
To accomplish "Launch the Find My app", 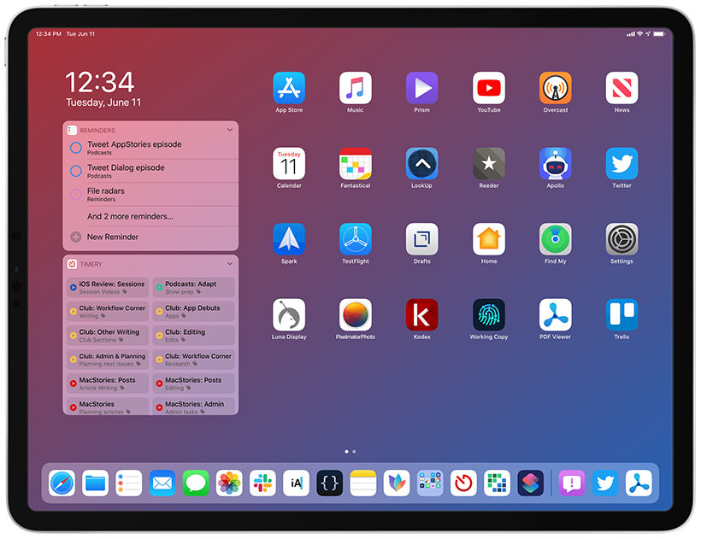I will (556, 239).
